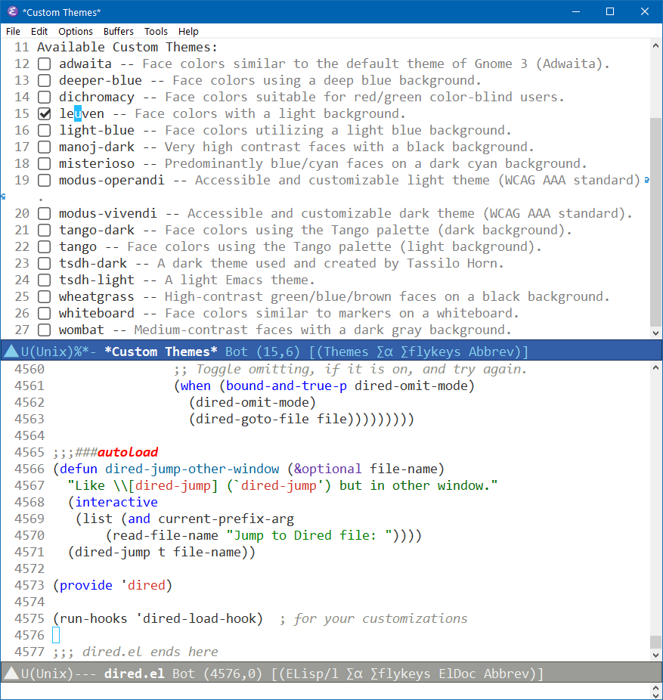
Task: Click U(Unix) coding indicator in themes mode line
Action: [x=48, y=352]
